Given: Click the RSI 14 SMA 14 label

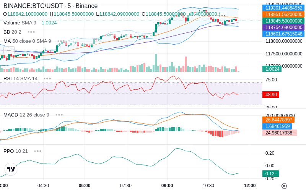Looking at the screenshot, I should pos(21,79).
